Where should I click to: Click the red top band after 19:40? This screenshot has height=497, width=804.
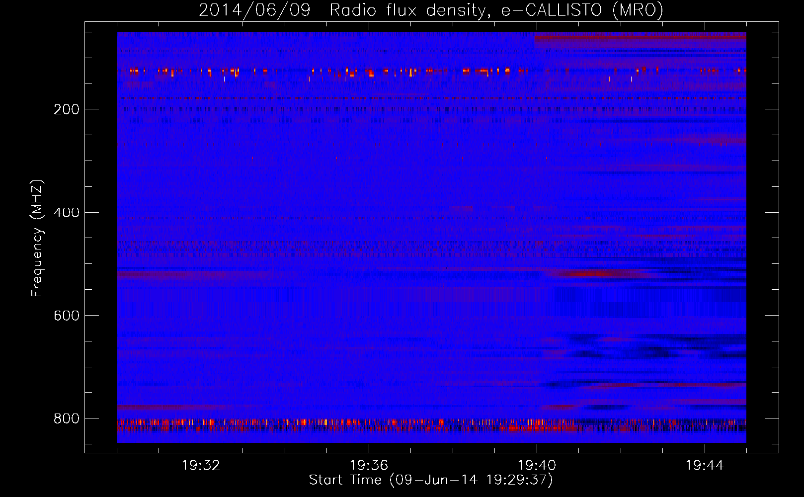pyautogui.click(x=640, y=38)
